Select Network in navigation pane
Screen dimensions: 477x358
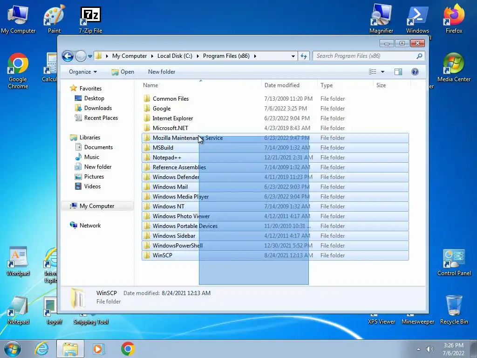coord(90,226)
